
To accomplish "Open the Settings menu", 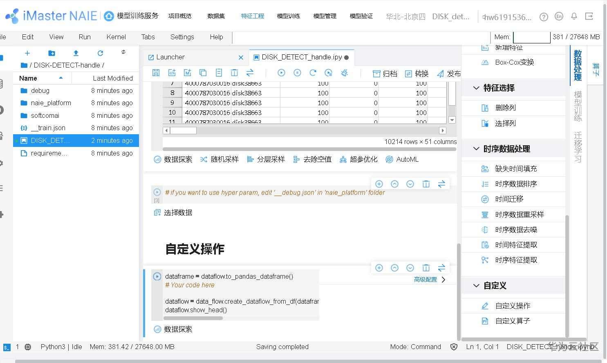I will pyautogui.click(x=182, y=37).
